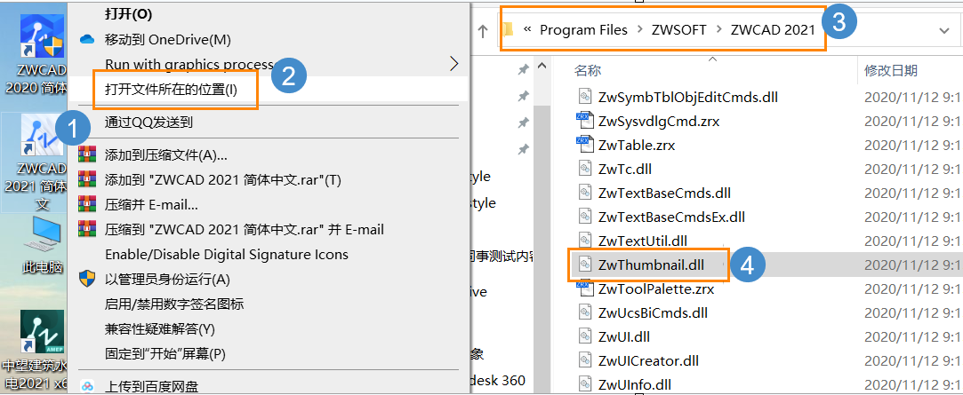This screenshot has height=395, width=963.
Task: Click the file icon of ZwUInfo.dll
Action: click(x=584, y=384)
